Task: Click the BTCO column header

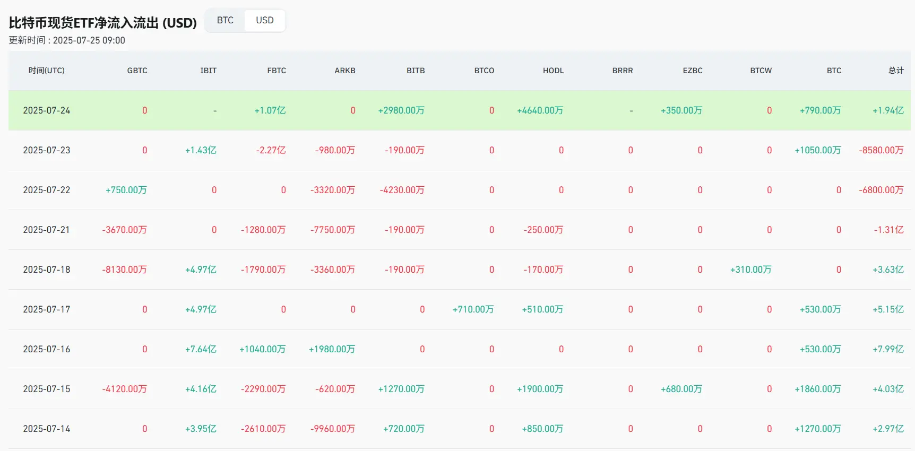Action: pyautogui.click(x=484, y=71)
